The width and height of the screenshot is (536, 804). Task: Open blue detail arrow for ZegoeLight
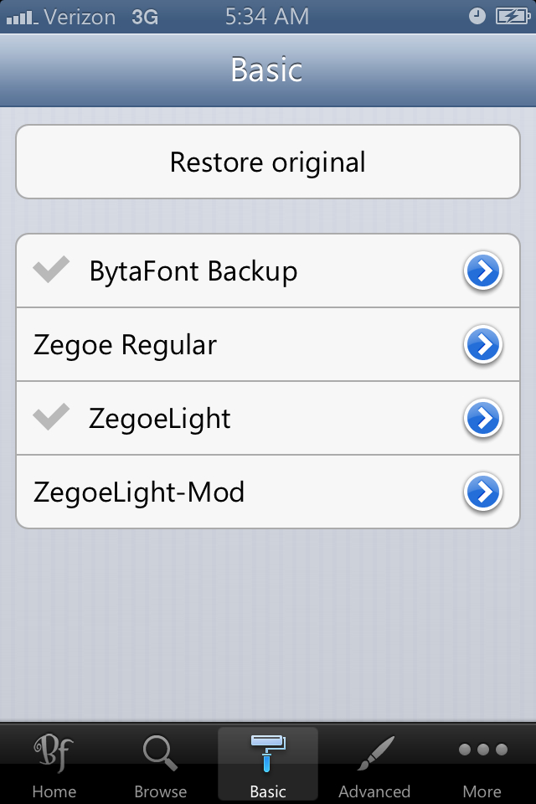[483, 419]
